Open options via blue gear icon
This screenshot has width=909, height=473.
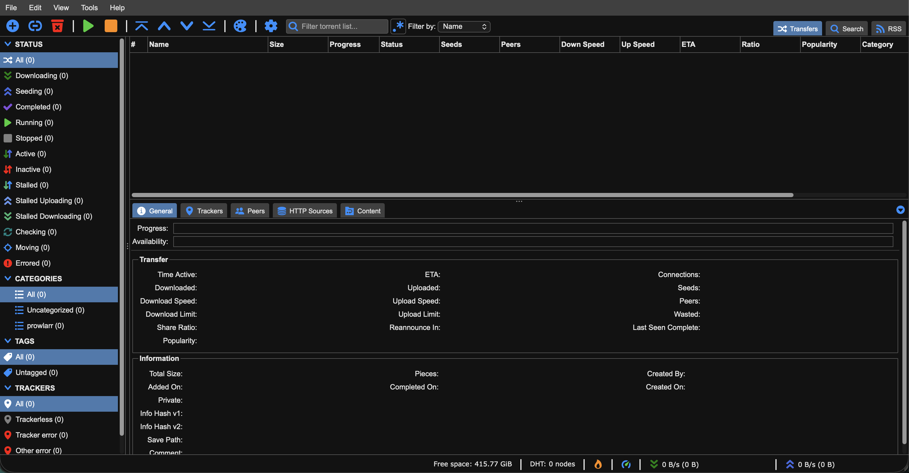[x=271, y=26]
